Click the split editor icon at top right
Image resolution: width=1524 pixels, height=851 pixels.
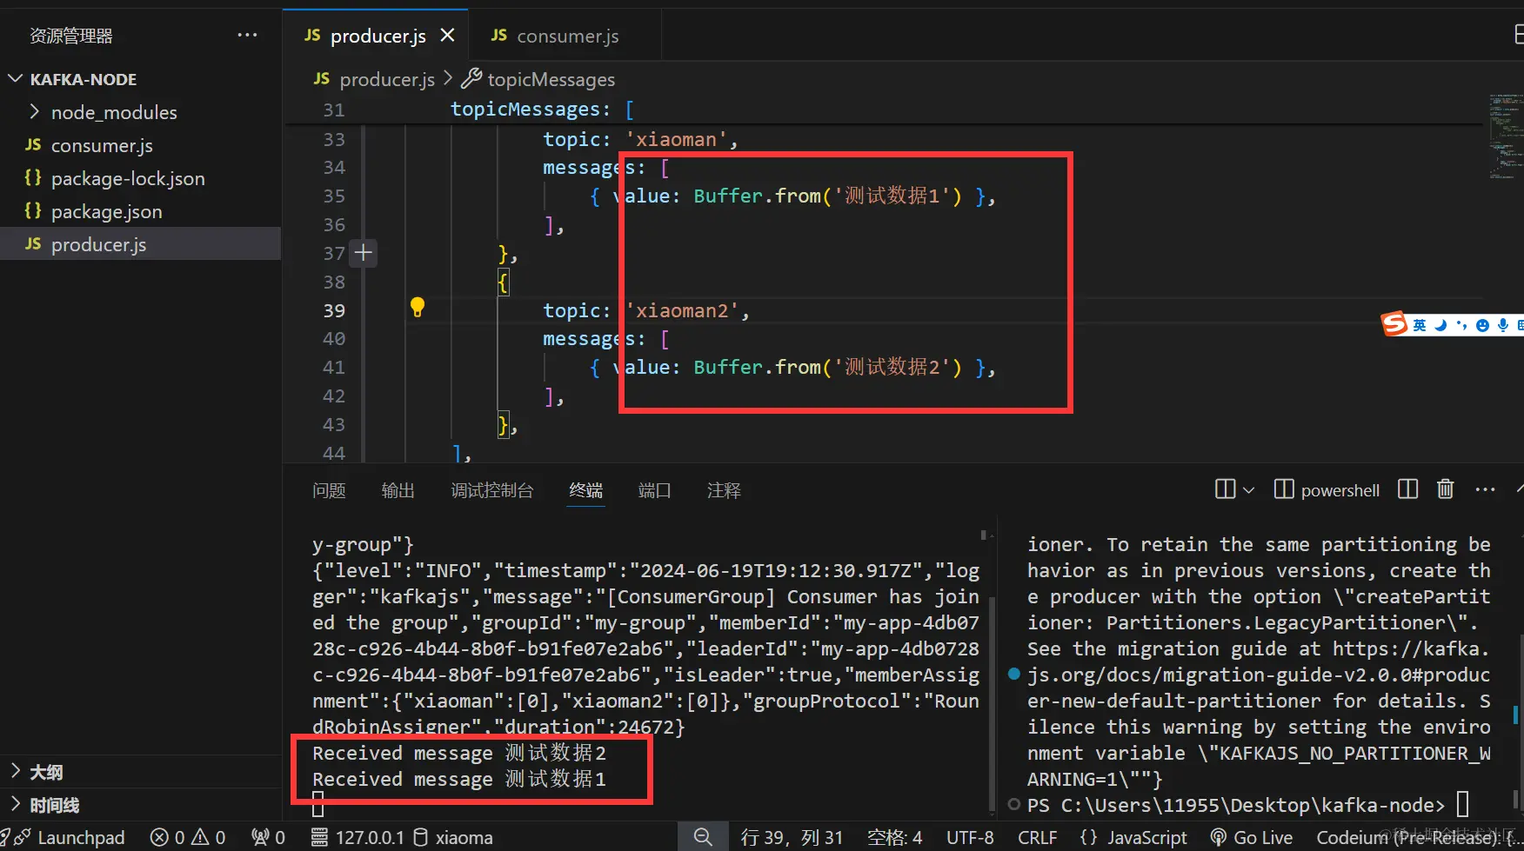1519,35
